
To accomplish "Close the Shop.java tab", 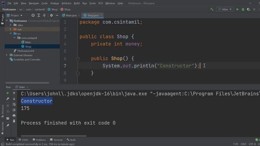I will 101,15.
